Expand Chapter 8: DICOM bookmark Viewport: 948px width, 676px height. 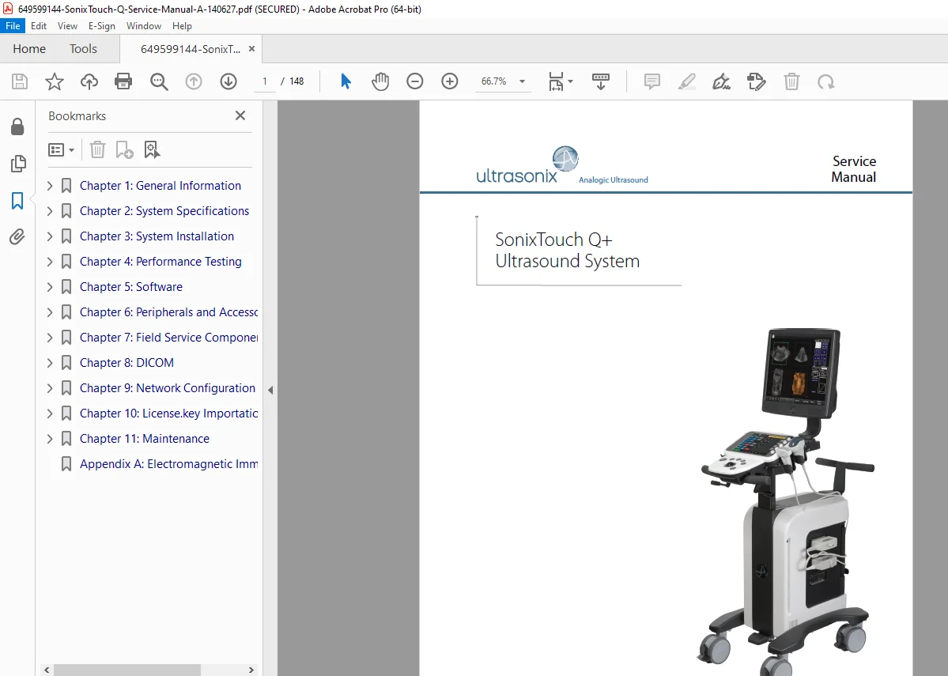(x=50, y=363)
